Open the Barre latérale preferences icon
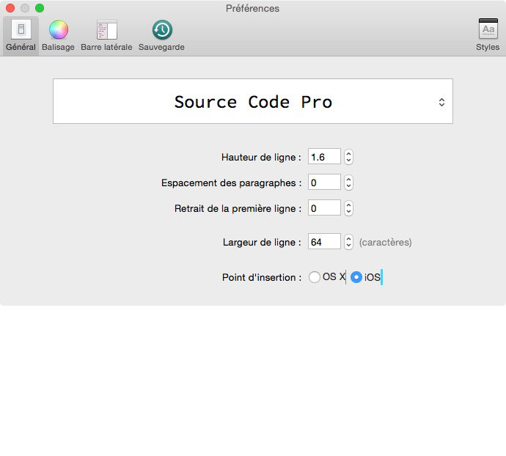Screen dimensions: 506x456 107,29
